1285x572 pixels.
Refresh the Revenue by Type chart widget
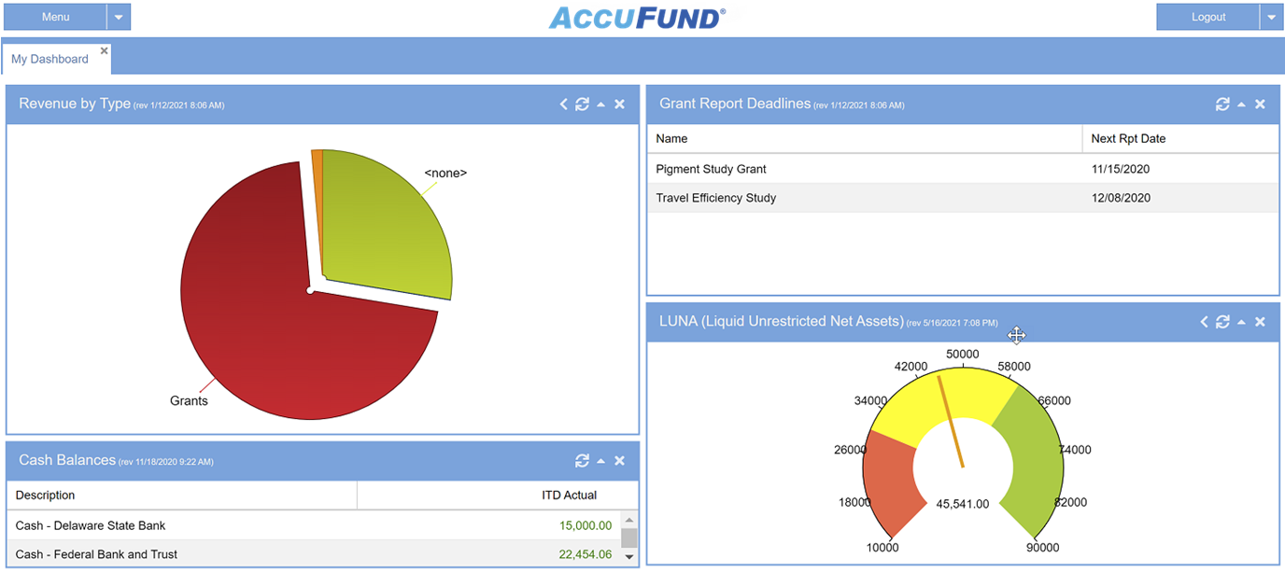582,104
